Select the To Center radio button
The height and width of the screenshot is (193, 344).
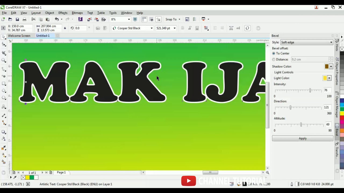274,54
